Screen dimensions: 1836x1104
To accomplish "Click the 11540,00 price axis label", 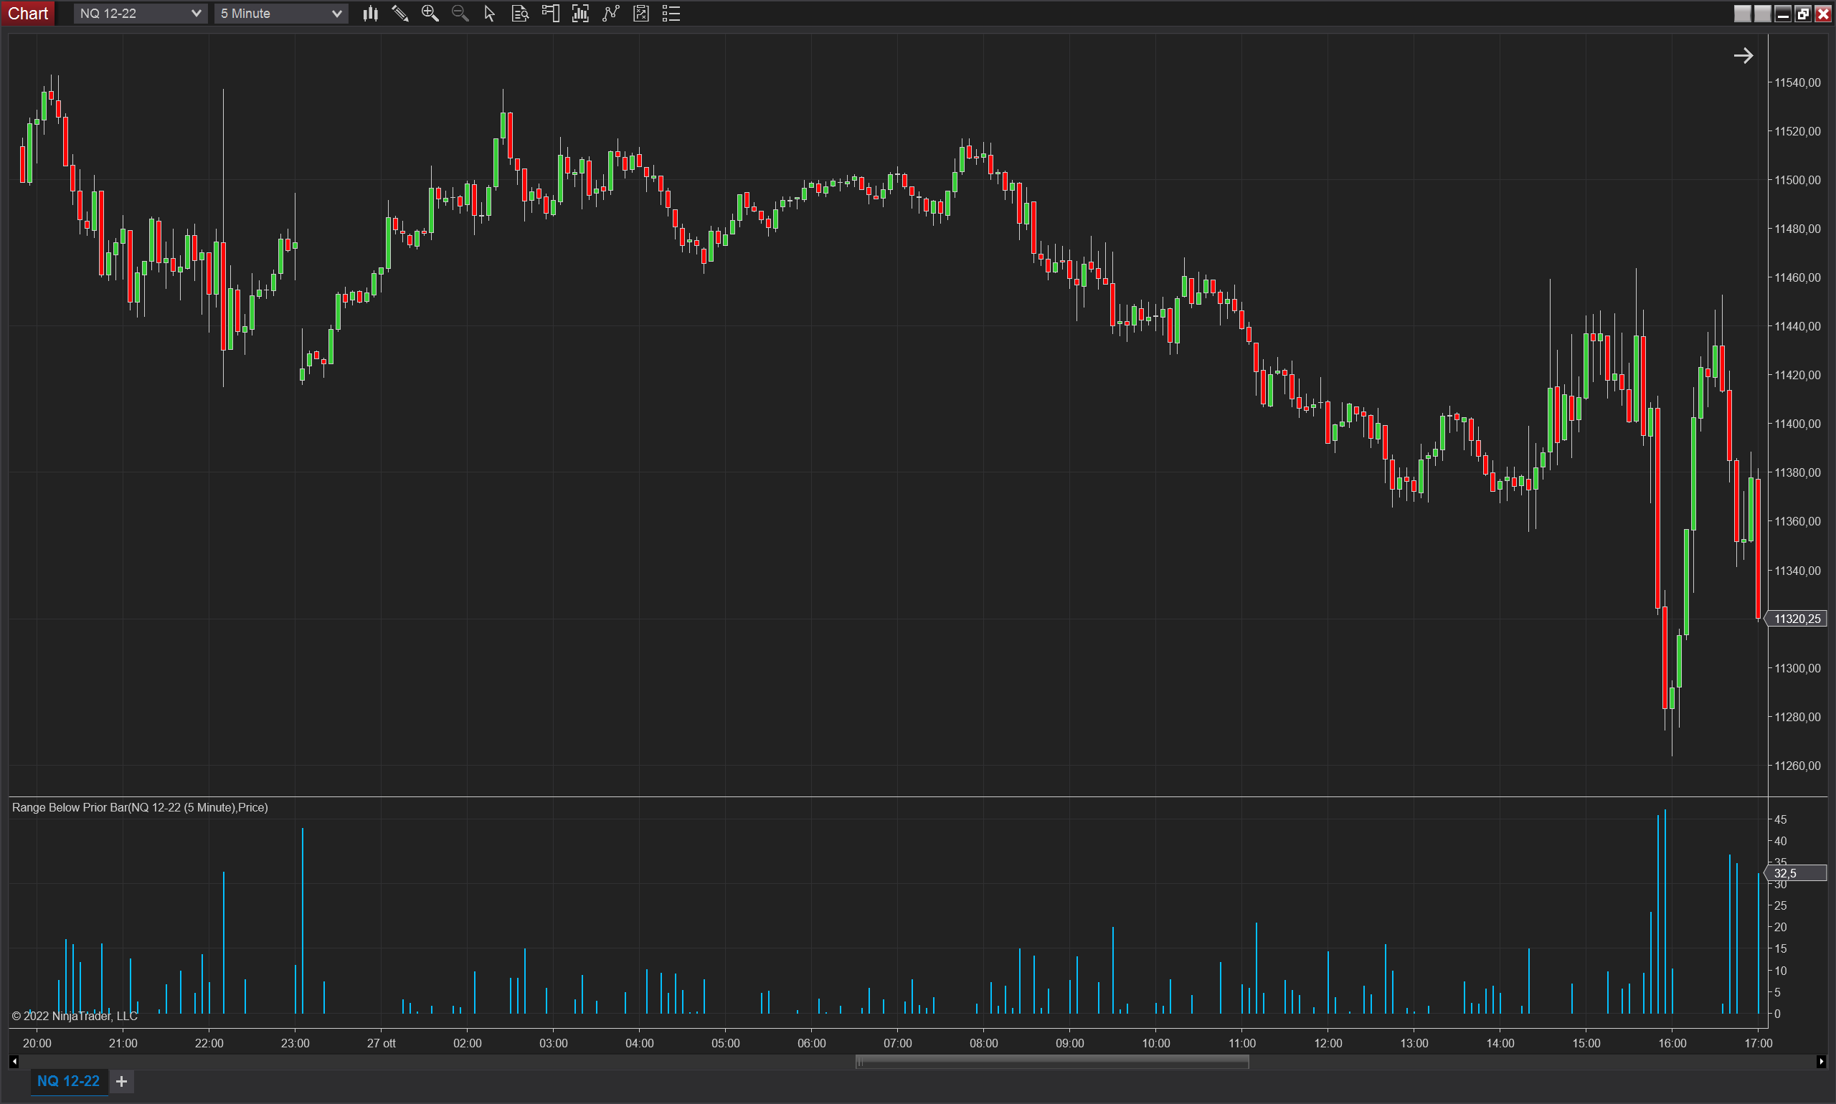I will (1797, 82).
